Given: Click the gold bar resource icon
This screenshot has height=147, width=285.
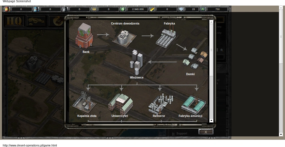Looking at the screenshot, I should (152, 9).
